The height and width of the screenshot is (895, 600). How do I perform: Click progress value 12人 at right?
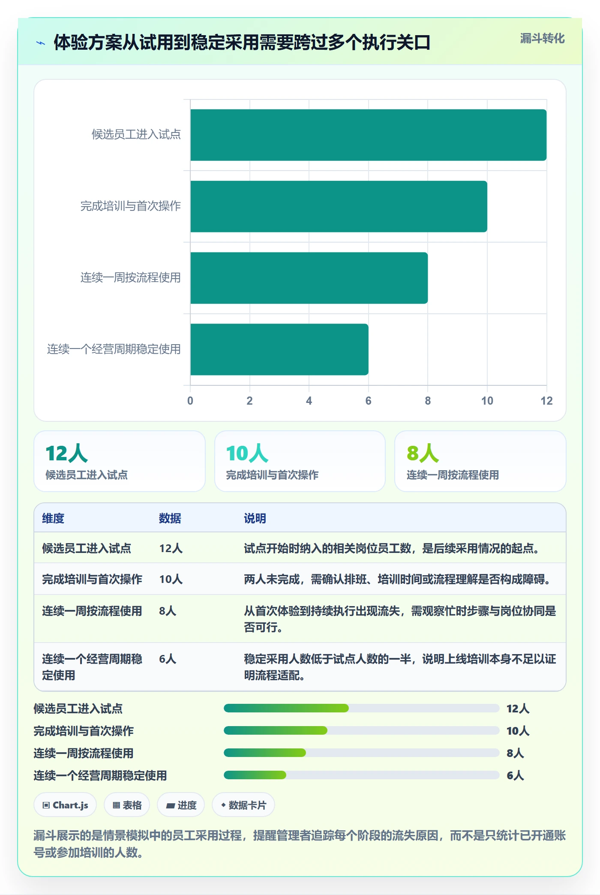coord(518,709)
